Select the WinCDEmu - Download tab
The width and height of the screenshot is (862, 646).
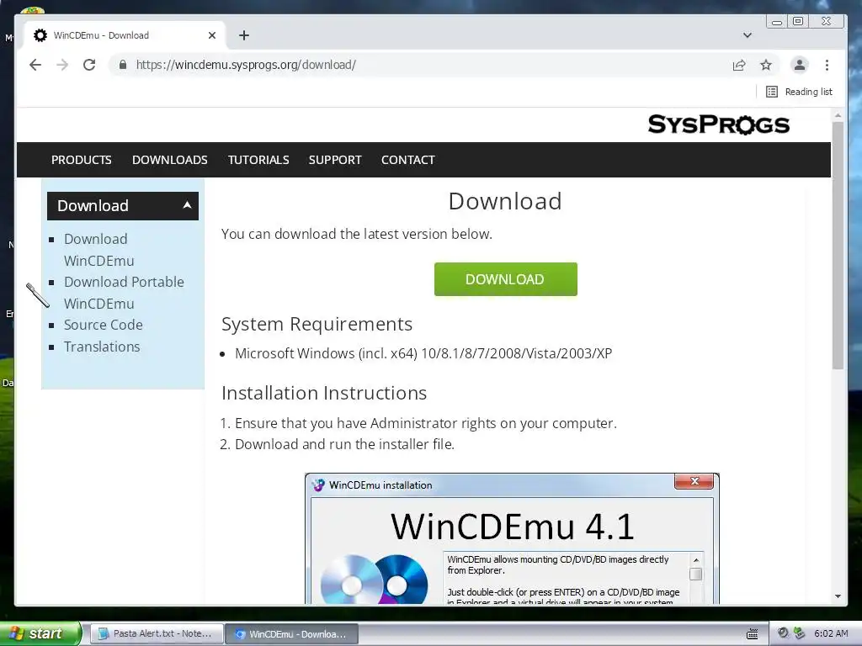[x=125, y=35]
